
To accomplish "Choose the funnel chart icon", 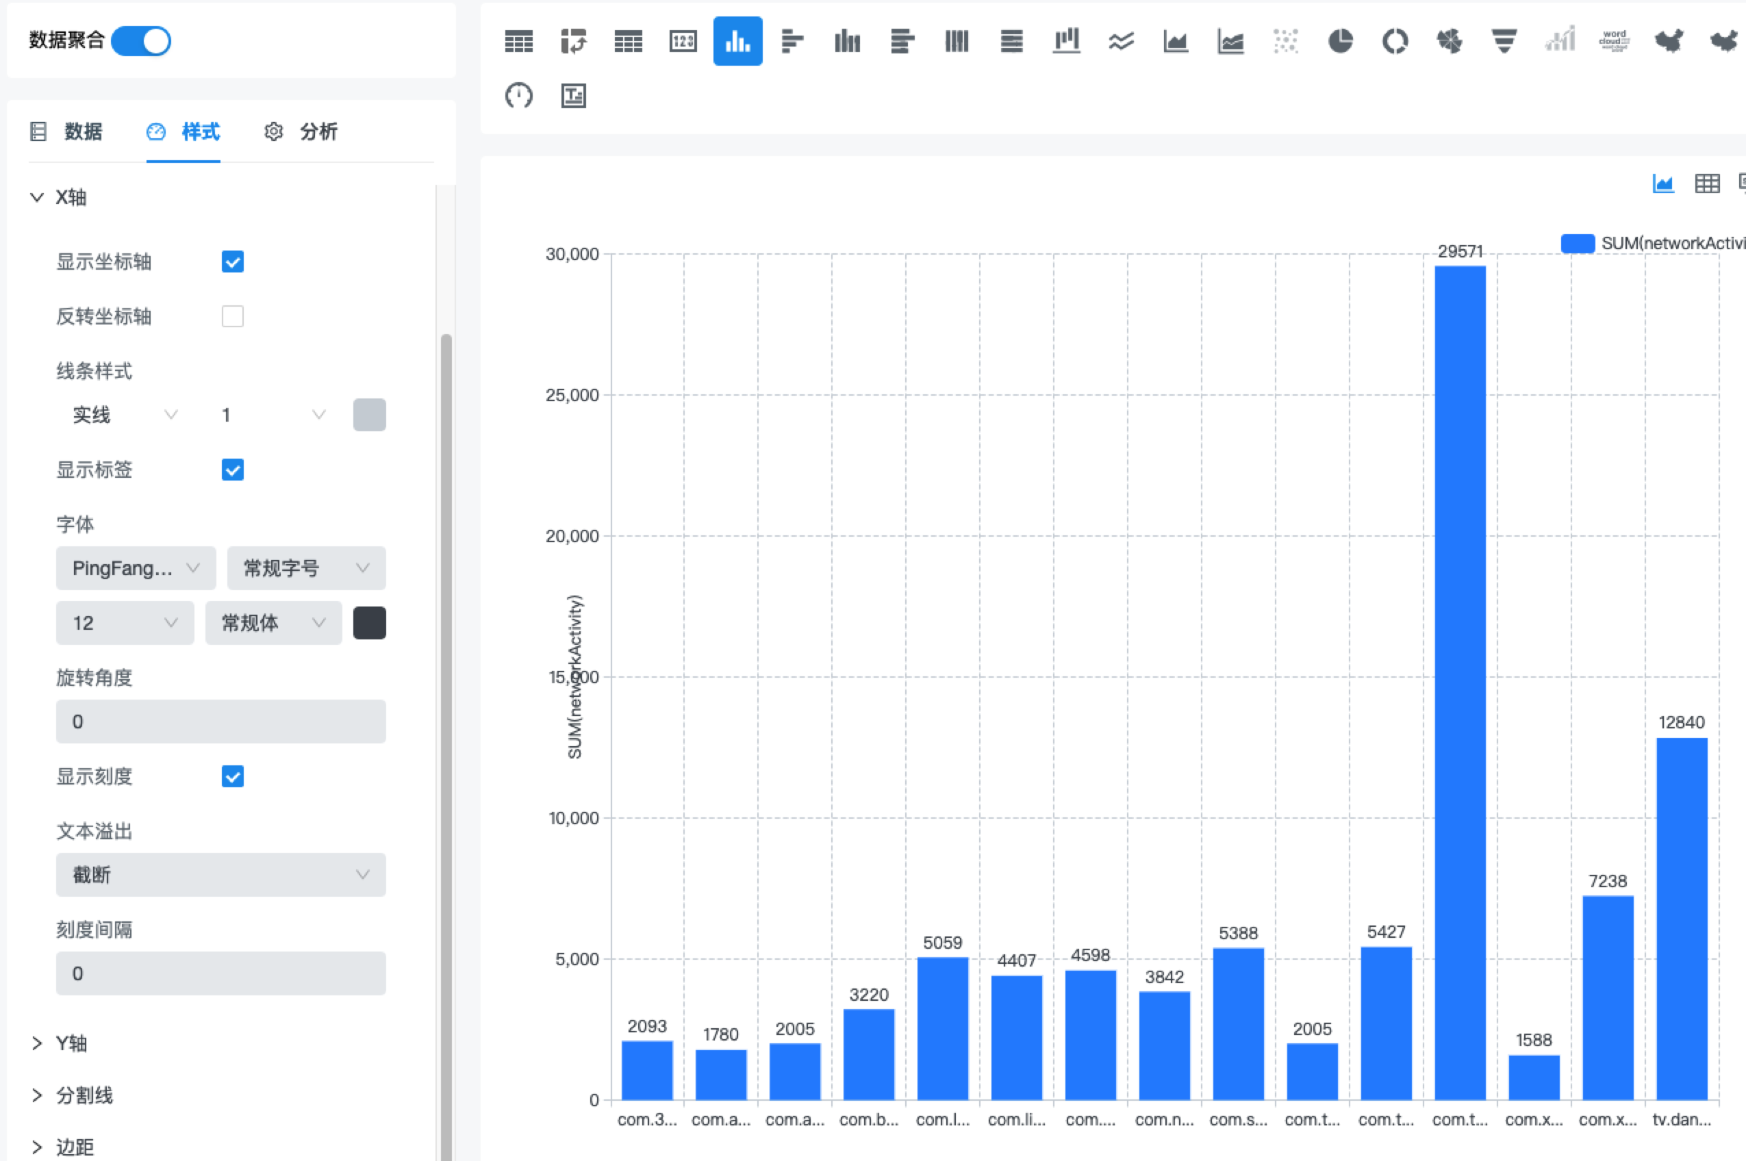I will coord(1504,40).
